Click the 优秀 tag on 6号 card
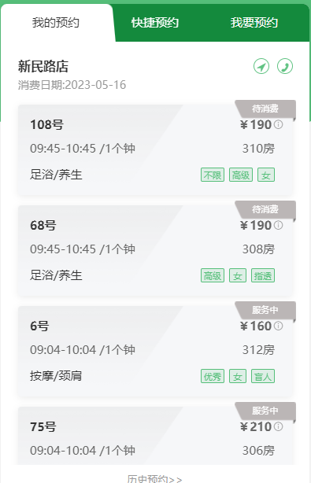The width and height of the screenshot is (311, 483). click(x=213, y=377)
